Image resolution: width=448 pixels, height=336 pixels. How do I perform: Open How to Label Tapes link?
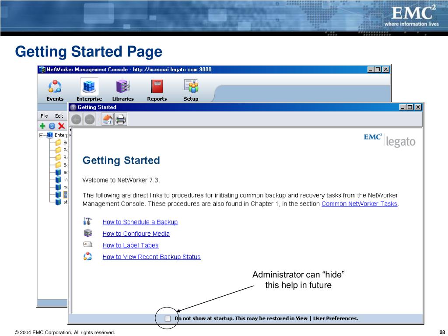pyautogui.click(x=130, y=245)
